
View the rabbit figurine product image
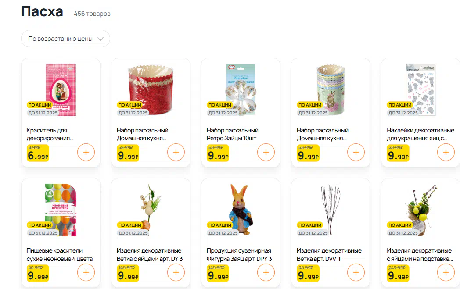click(241, 210)
